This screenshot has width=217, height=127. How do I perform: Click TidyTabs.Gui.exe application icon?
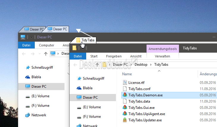125,107
